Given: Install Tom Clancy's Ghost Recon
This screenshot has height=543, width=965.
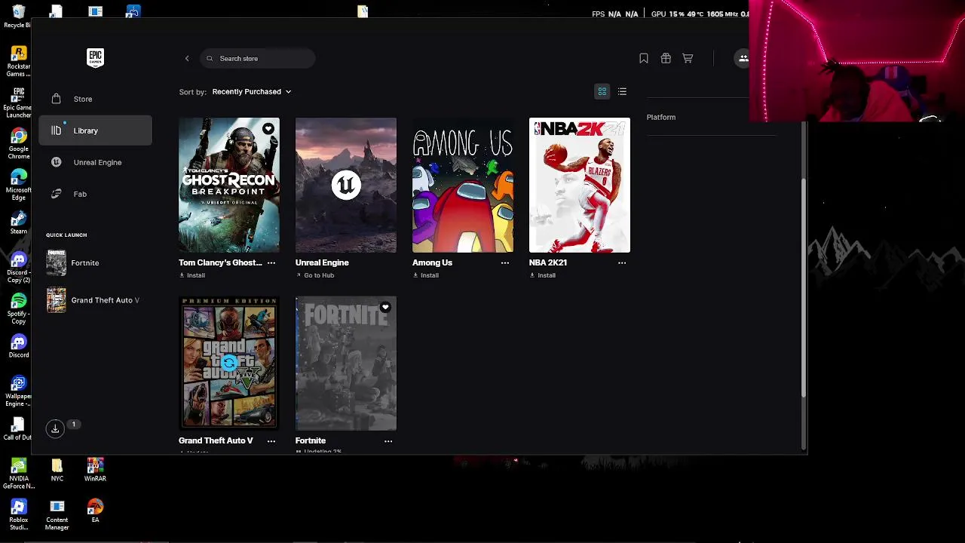Looking at the screenshot, I should [191, 275].
